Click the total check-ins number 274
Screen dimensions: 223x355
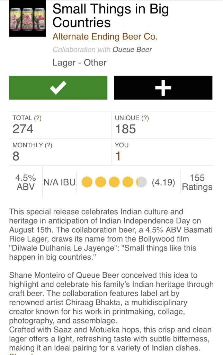point(23,129)
